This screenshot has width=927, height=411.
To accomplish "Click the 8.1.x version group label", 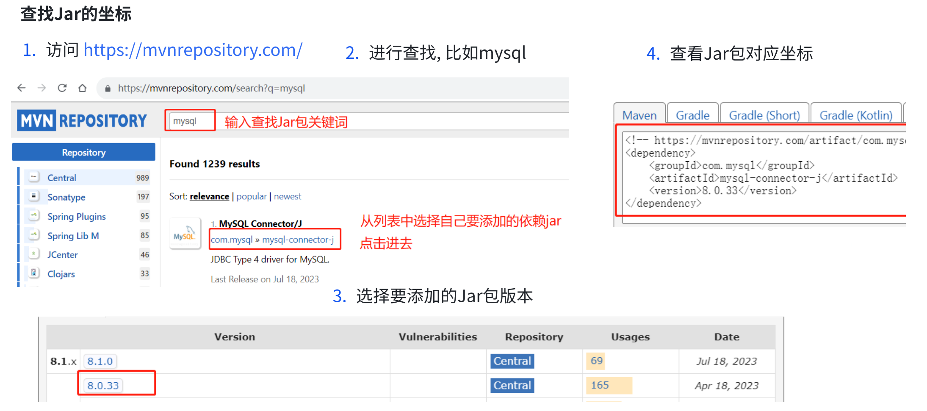I will pyautogui.click(x=64, y=361).
